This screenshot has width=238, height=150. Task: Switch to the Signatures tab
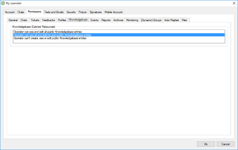pos(96,12)
